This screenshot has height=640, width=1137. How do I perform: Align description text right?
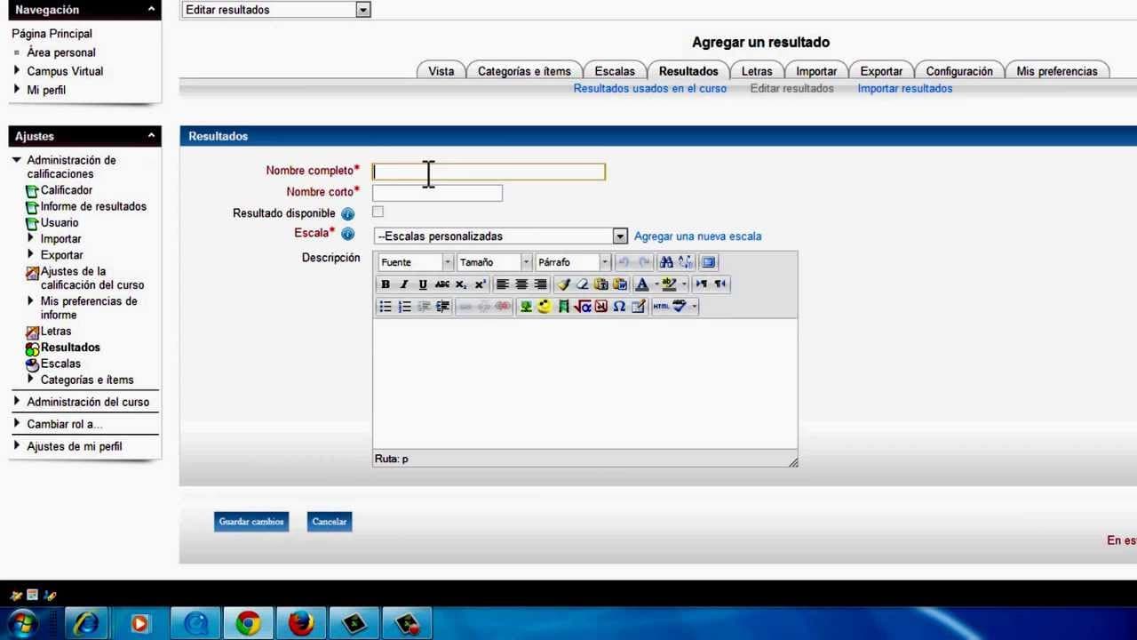pyautogui.click(x=540, y=284)
